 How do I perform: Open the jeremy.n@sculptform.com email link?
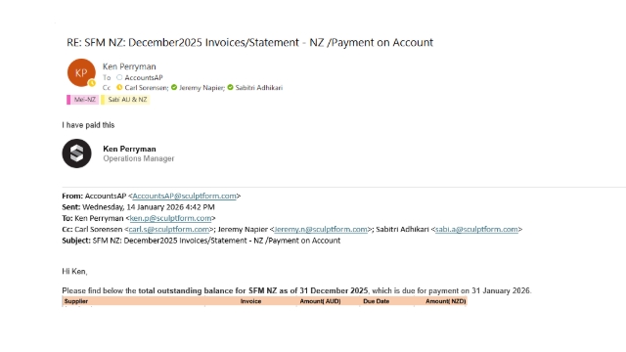(x=321, y=230)
